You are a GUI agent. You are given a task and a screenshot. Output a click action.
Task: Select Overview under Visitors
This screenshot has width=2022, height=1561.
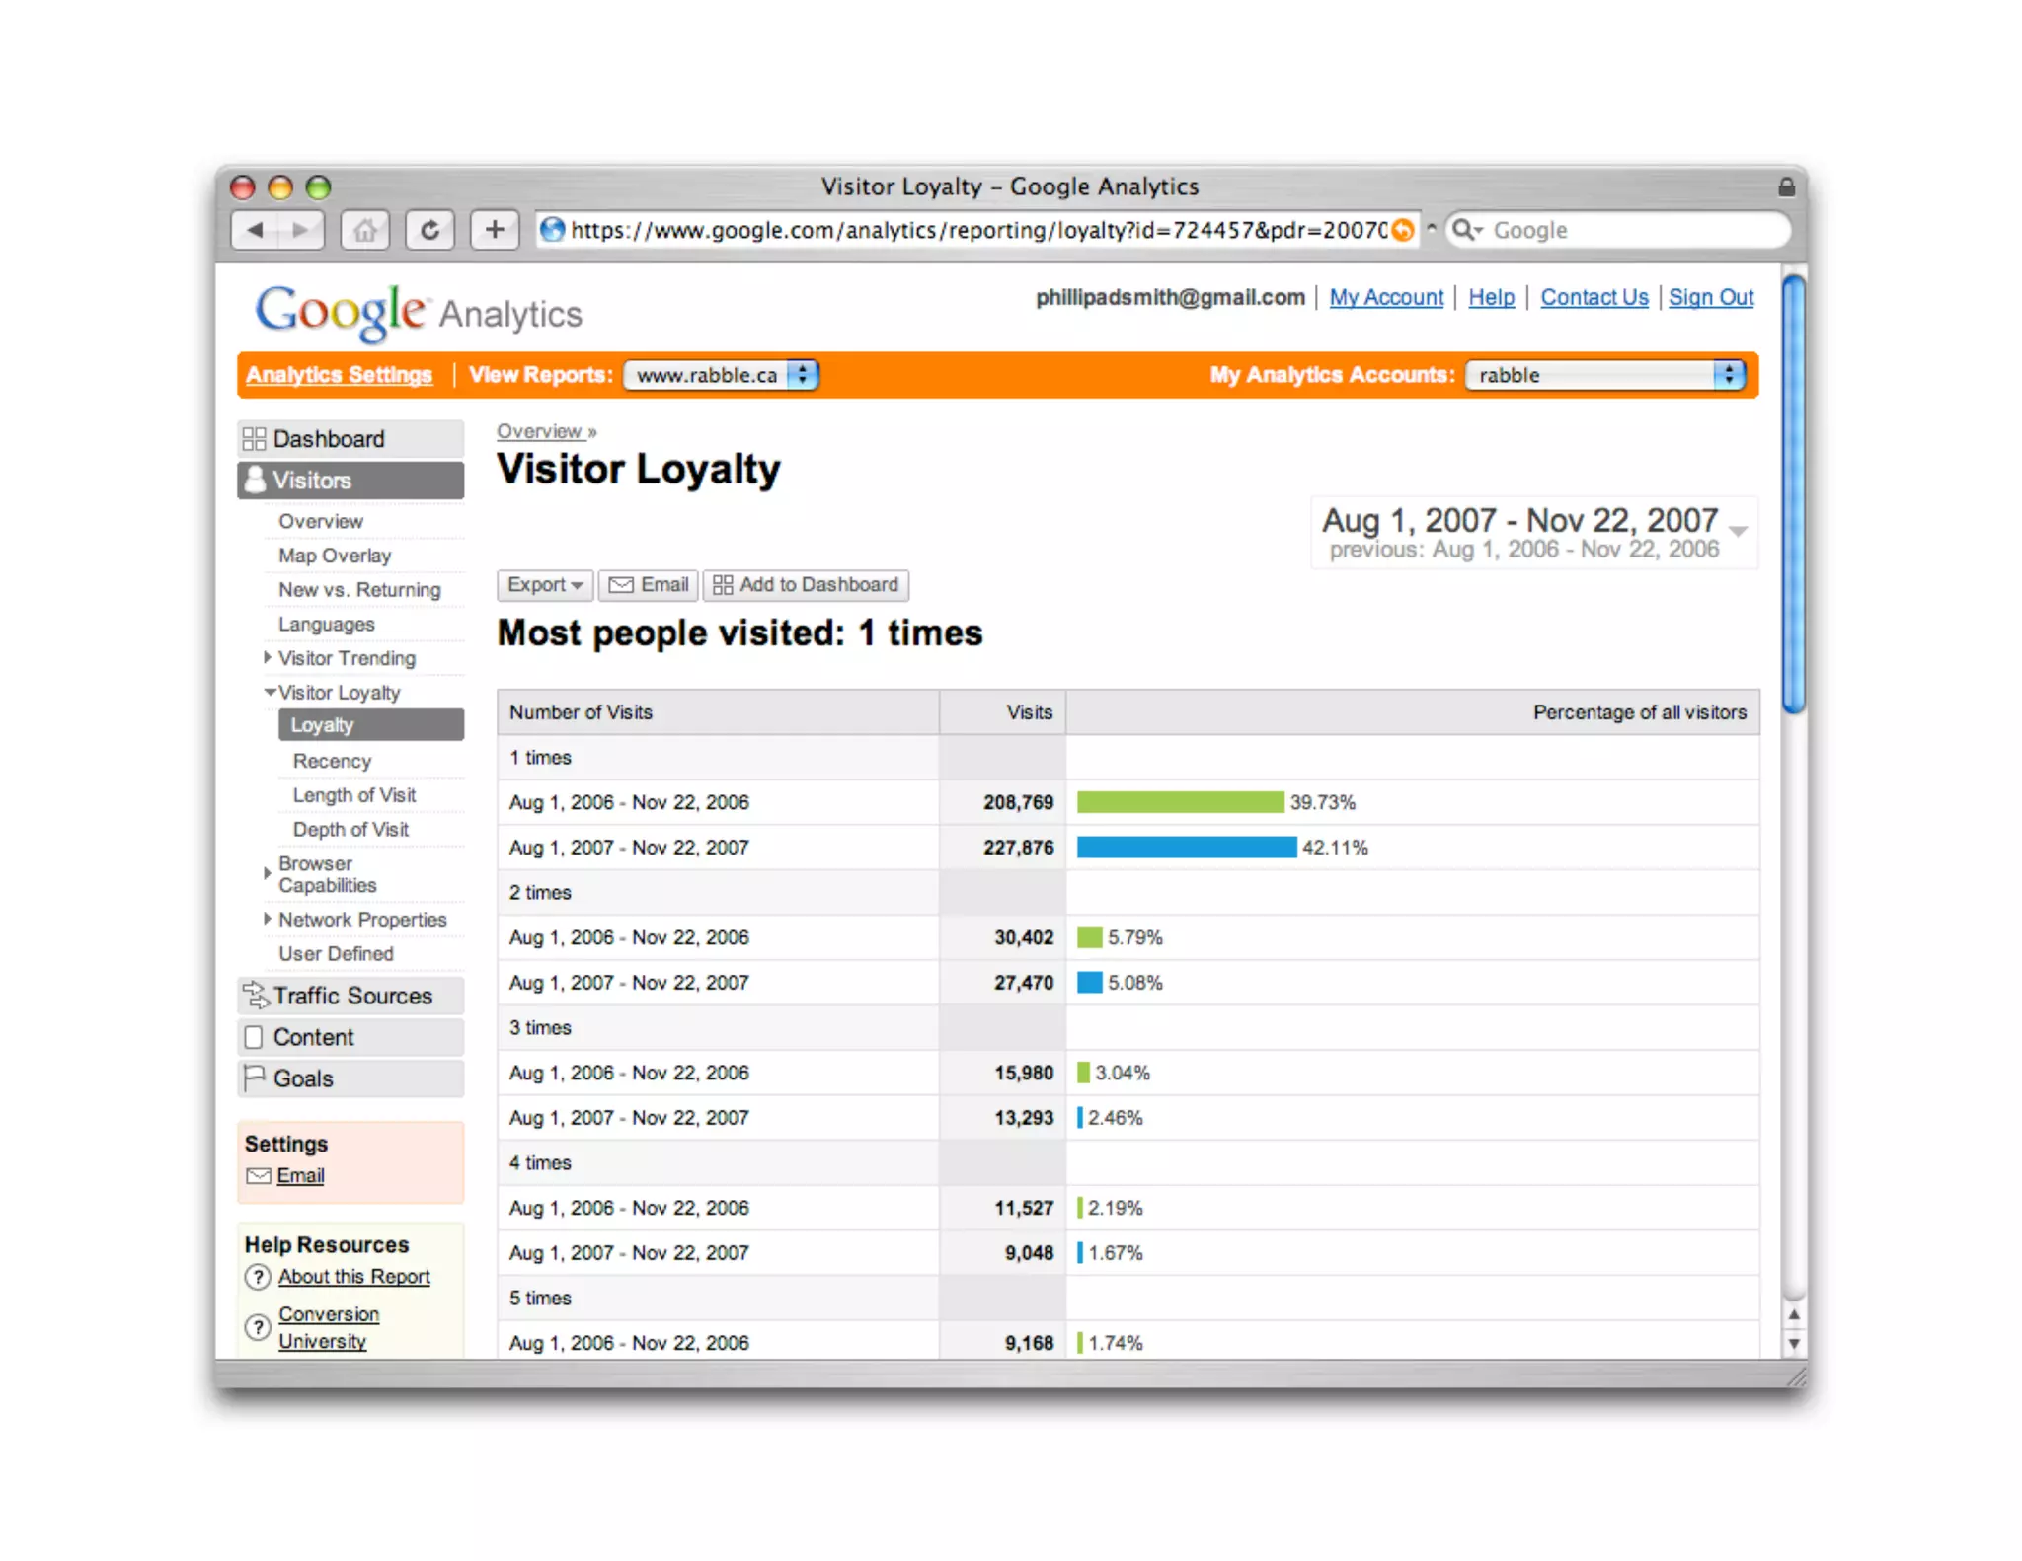click(x=321, y=521)
